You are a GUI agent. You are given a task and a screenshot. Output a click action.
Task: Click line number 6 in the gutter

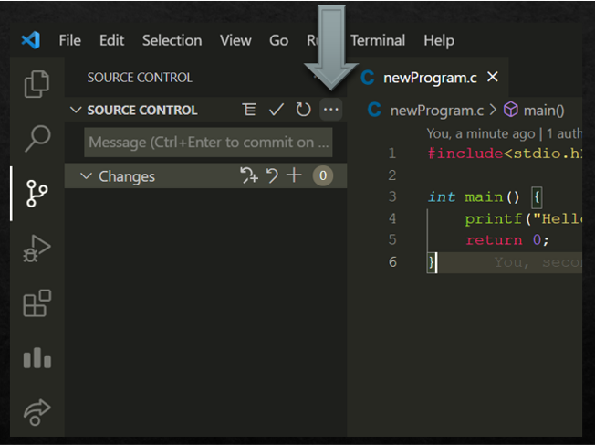392,262
